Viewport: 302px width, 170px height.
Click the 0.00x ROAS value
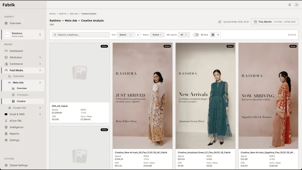pyautogui.click(x=209, y=159)
